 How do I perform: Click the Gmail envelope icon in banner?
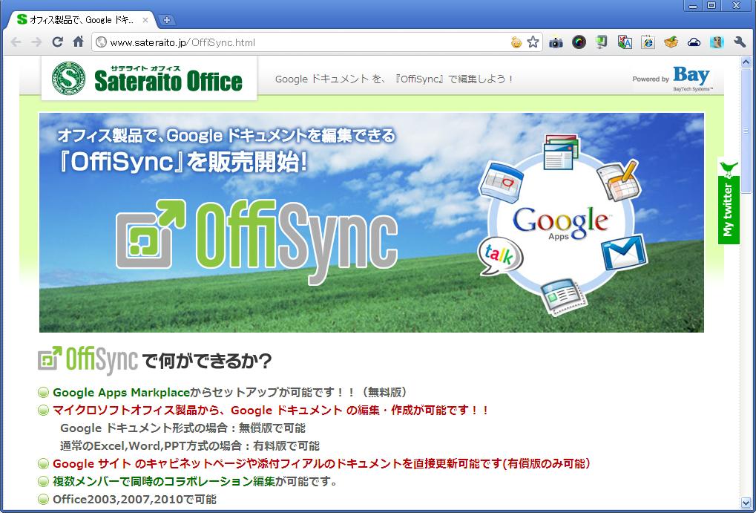623,253
